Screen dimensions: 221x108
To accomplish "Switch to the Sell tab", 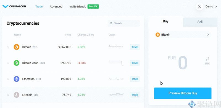I will pyautogui.click(x=200, y=22).
